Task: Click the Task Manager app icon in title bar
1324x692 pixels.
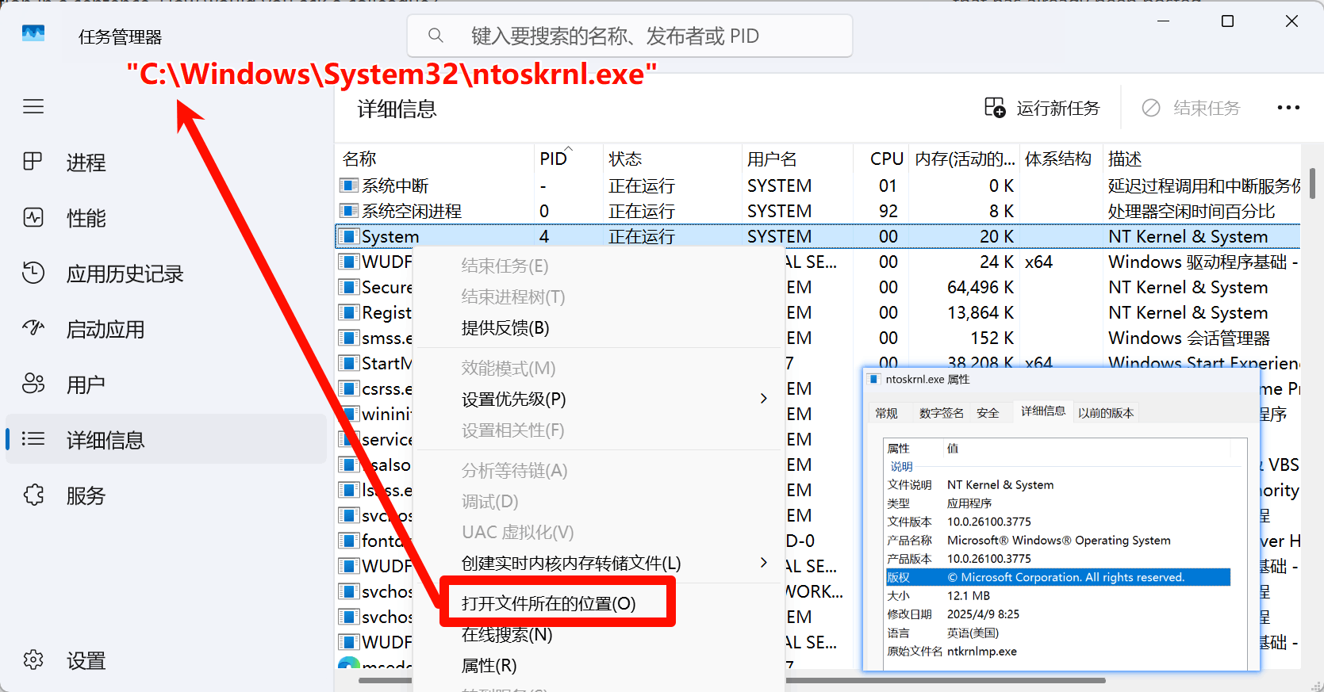Action: coord(33,33)
